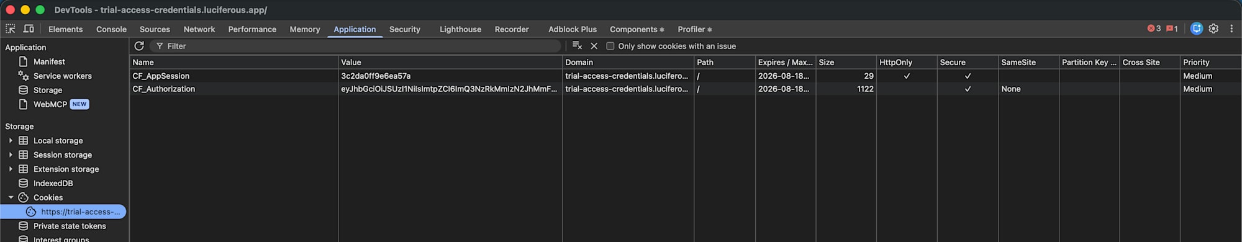Screen dimensions: 1242x242
Task: Sort by Value column header
Action: (450, 62)
